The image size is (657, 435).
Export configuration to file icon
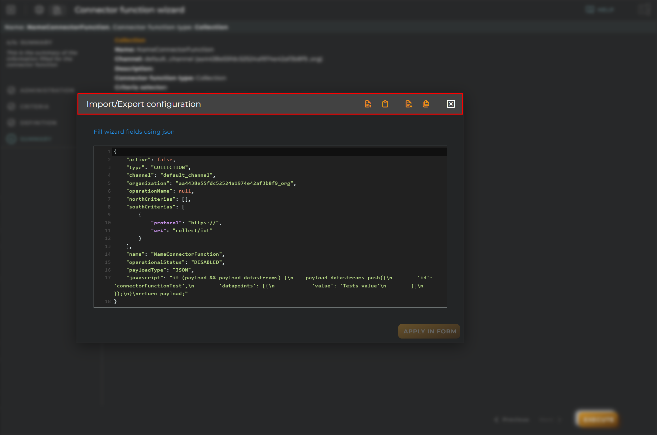click(409, 104)
